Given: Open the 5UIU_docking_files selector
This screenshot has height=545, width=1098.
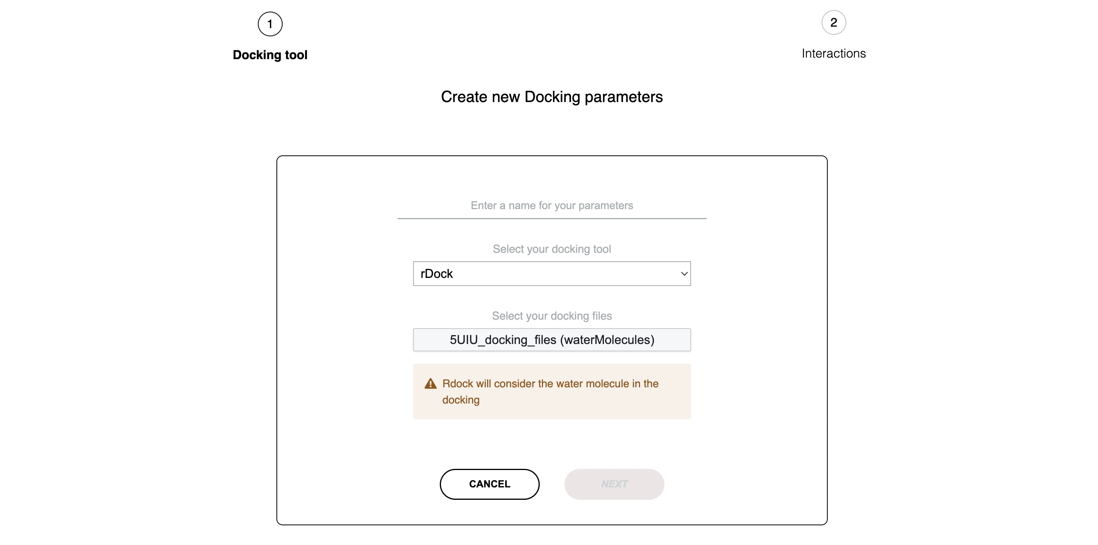Looking at the screenshot, I should (552, 339).
